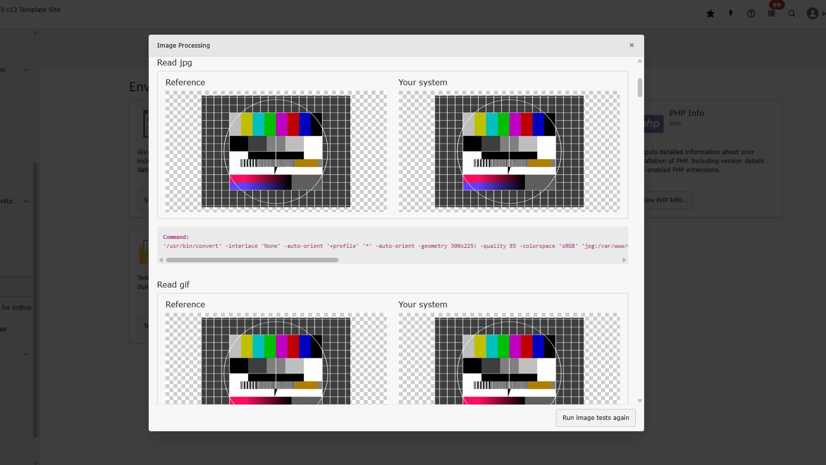Click the modal vertical scrollbar thumb

(640, 88)
